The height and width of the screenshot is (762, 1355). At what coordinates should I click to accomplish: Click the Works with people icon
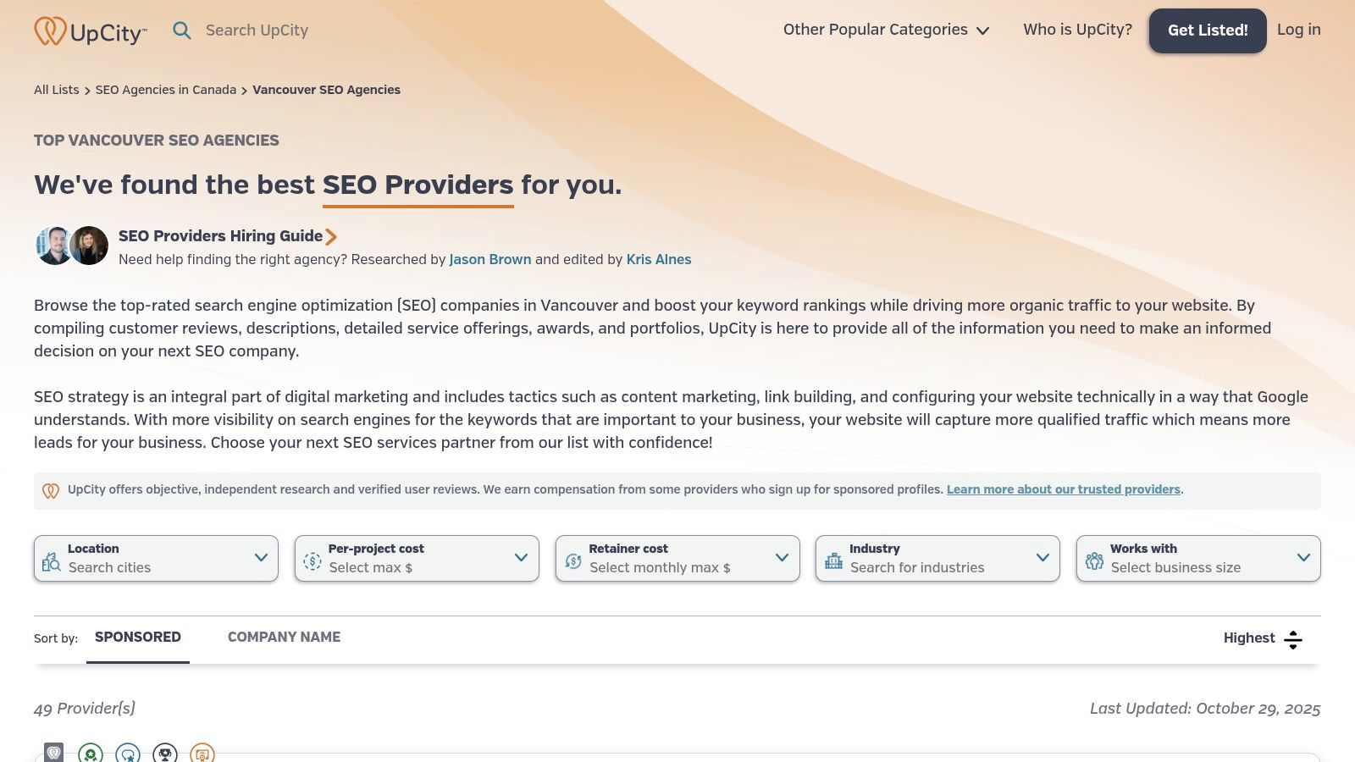(x=1093, y=559)
